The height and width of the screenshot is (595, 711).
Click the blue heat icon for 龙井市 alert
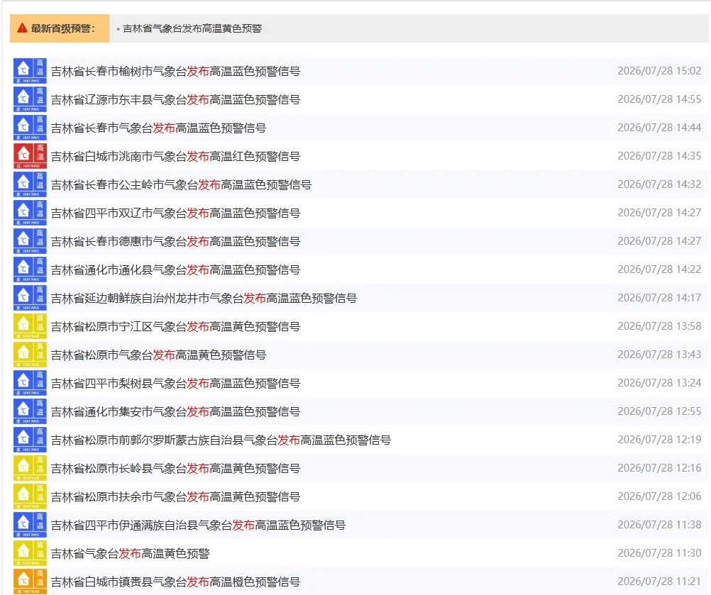(30, 298)
